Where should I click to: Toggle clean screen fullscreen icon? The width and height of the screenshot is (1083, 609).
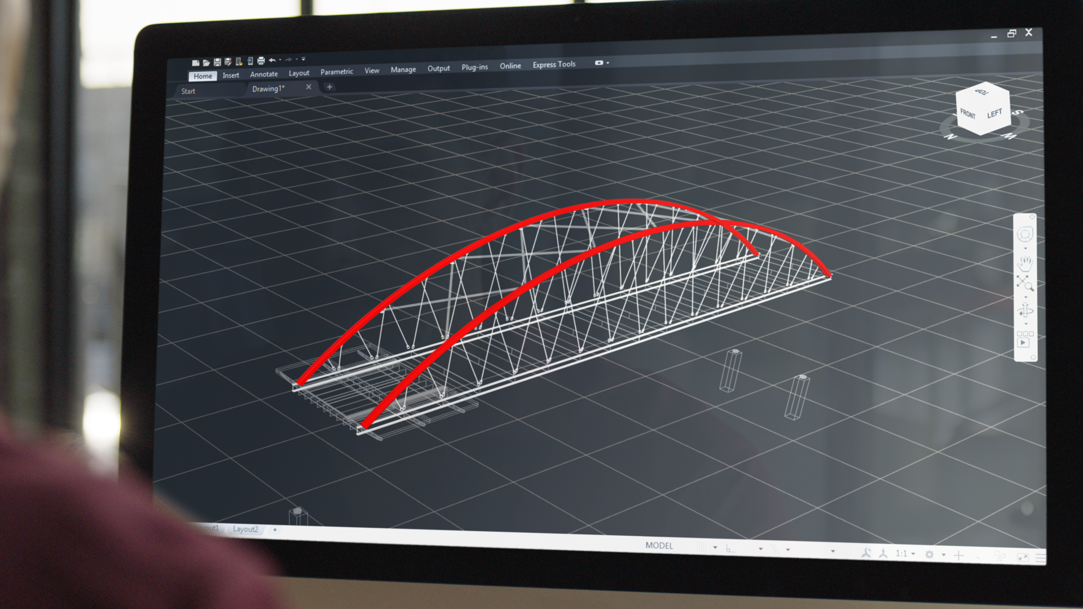[1023, 557]
